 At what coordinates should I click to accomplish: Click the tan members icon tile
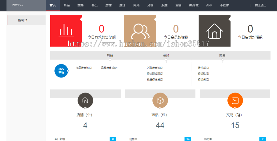tap(140, 31)
